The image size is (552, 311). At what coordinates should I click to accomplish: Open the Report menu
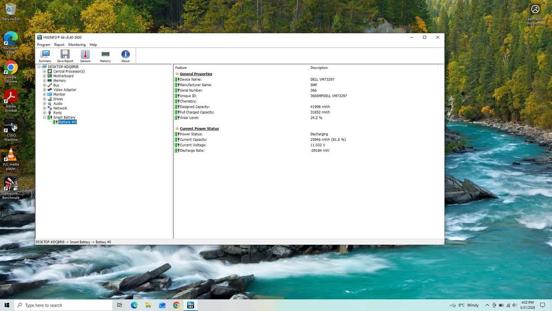pyautogui.click(x=59, y=45)
